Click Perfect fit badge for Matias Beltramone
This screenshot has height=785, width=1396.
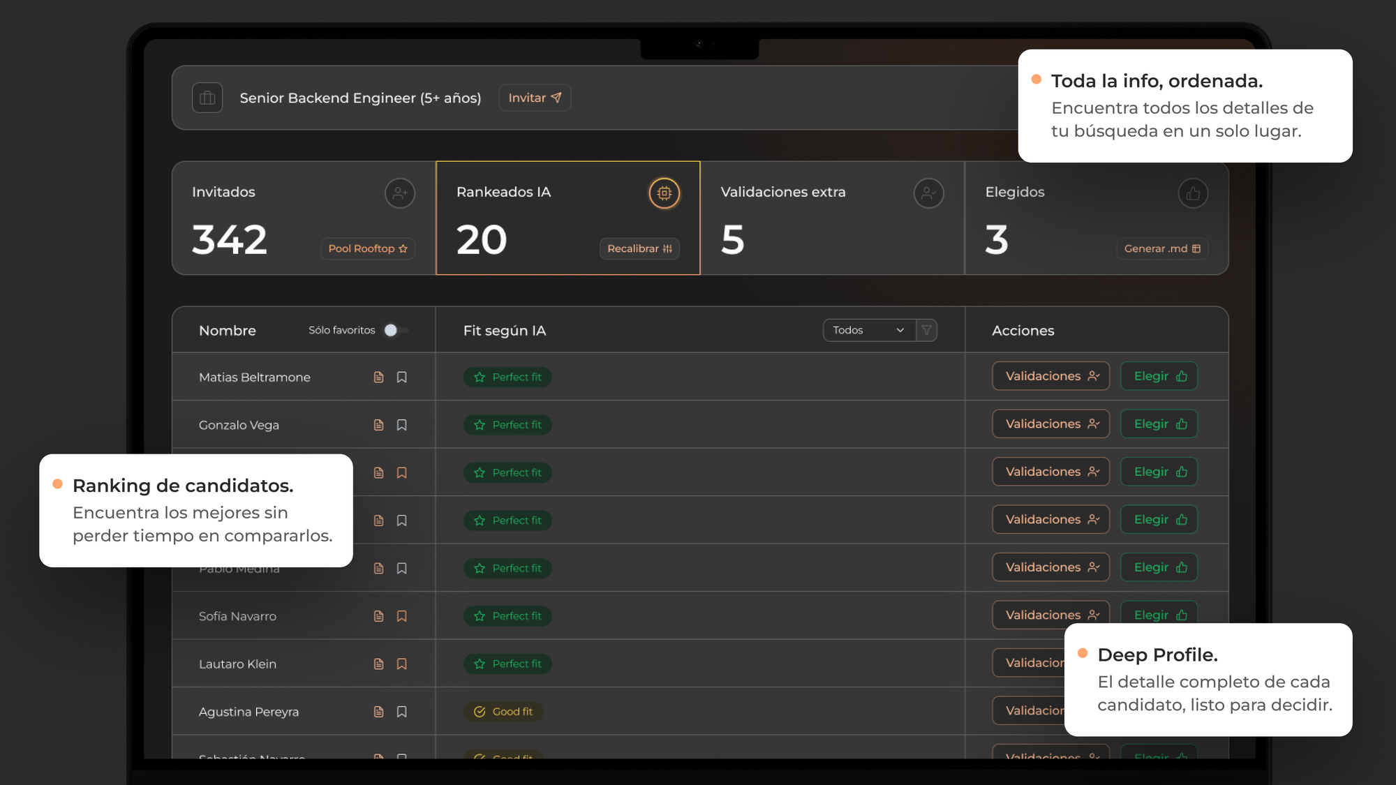507,377
